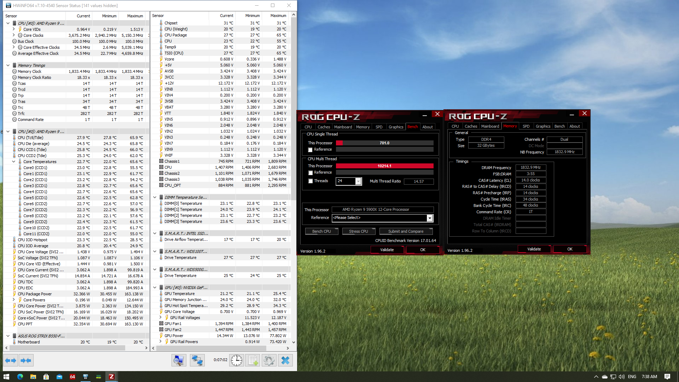Switch to Caches tab in left CPU-Z window
Image resolution: width=679 pixels, height=382 pixels.
coord(324,127)
